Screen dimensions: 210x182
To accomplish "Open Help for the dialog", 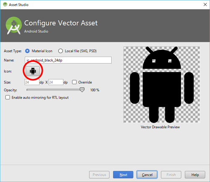I will coord(195,175).
